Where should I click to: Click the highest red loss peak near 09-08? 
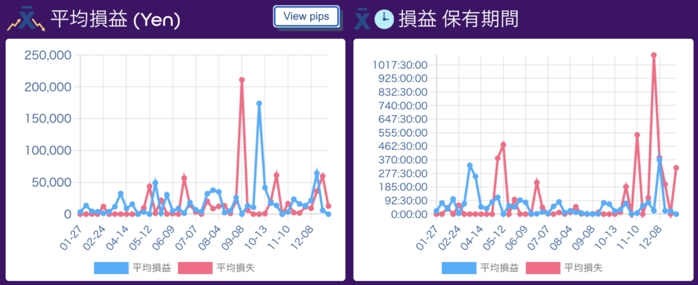[x=242, y=80]
